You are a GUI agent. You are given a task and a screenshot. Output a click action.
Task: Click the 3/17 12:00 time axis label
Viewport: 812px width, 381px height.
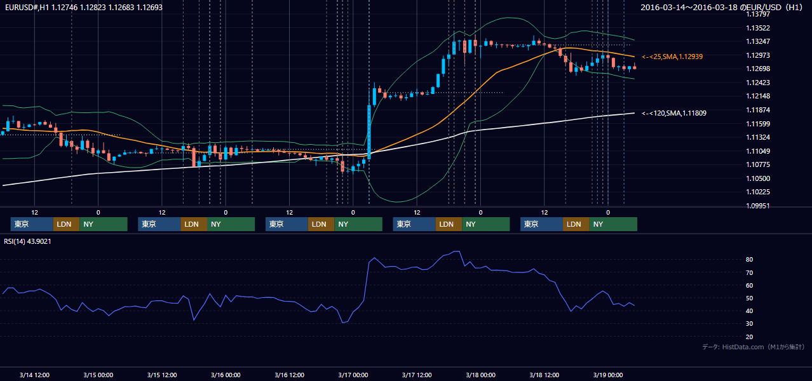coord(417,375)
